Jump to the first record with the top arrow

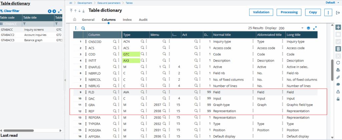(71, 11)
